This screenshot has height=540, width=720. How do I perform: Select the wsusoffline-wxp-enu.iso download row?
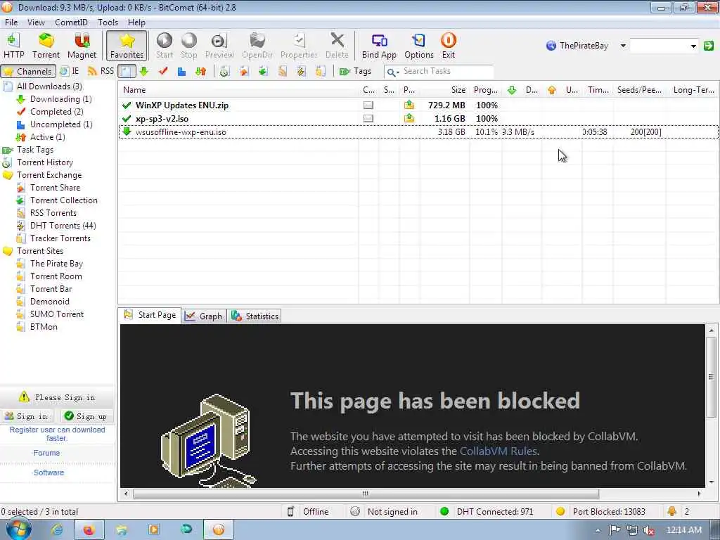418,131
